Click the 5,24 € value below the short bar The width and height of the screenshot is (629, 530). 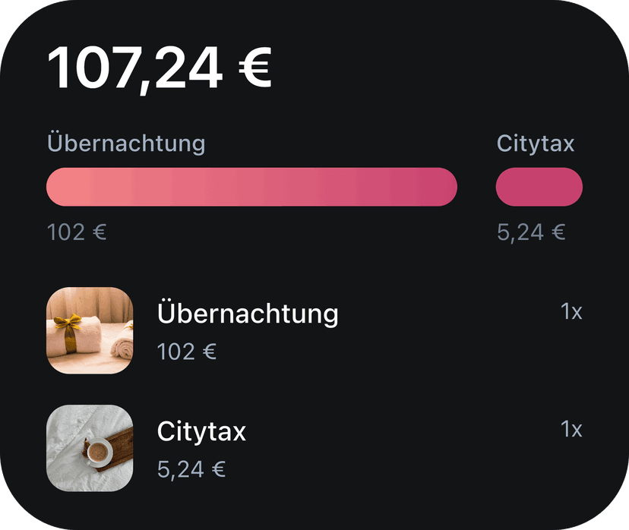click(531, 232)
